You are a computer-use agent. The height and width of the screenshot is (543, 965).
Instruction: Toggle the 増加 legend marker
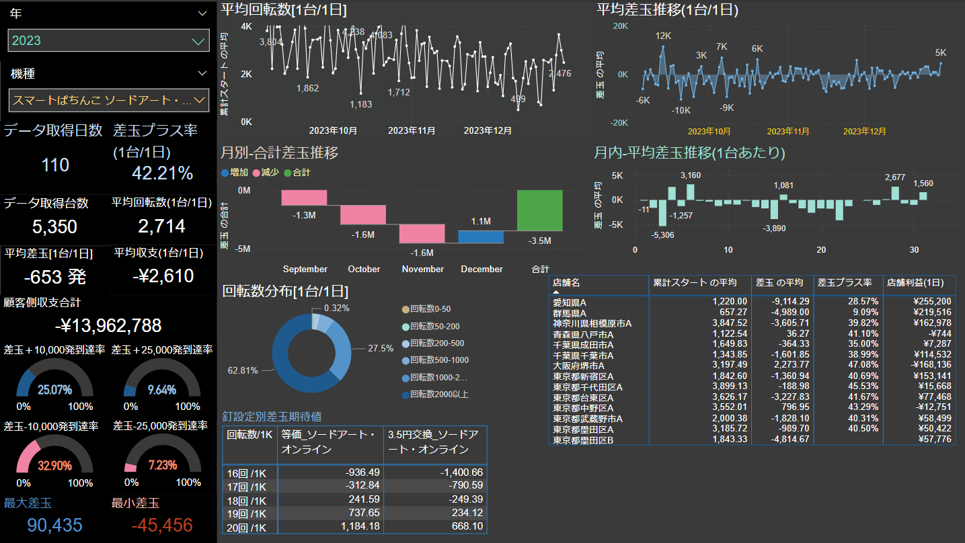225,173
